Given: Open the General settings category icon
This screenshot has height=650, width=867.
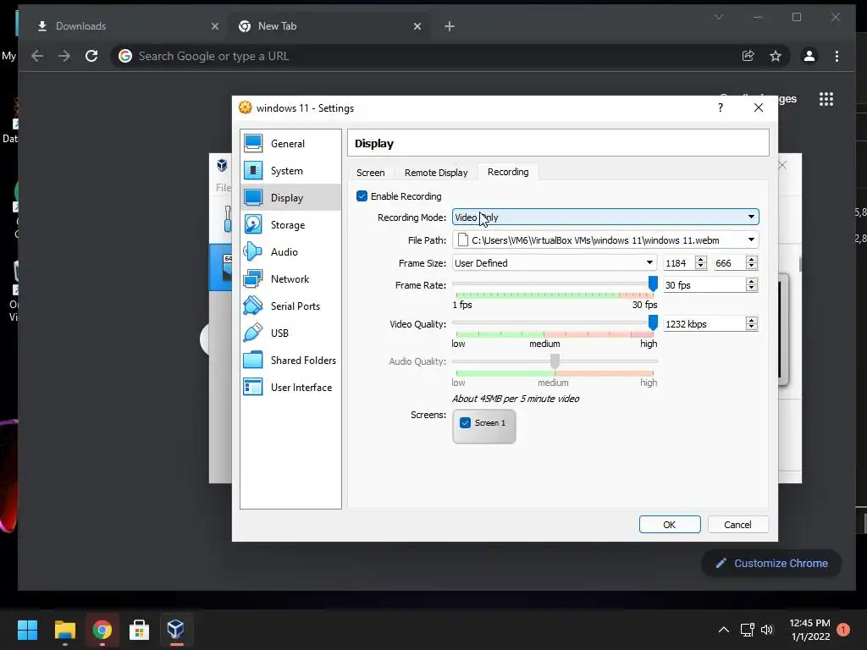Looking at the screenshot, I should coord(253,143).
